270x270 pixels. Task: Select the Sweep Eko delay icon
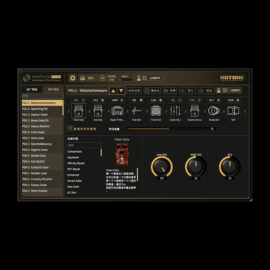214,111
